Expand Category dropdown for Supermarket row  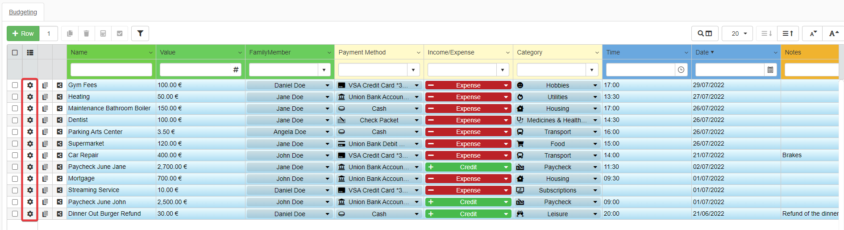(x=595, y=144)
